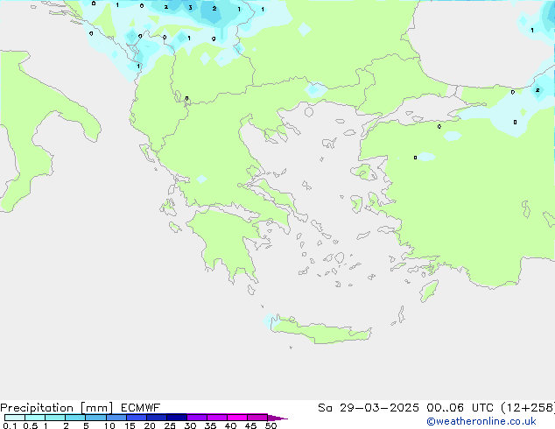Click the '(12+258)' forecast offset text
The width and height of the screenshot is (555, 429).
pyautogui.click(x=528, y=408)
